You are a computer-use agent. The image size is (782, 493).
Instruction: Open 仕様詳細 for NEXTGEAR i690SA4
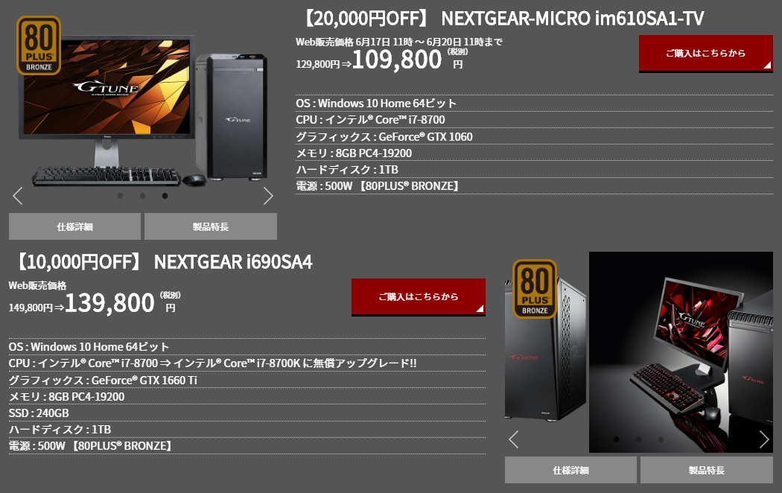(570, 470)
